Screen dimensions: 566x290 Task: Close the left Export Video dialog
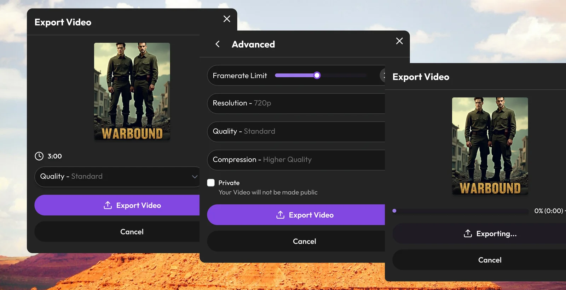(227, 19)
